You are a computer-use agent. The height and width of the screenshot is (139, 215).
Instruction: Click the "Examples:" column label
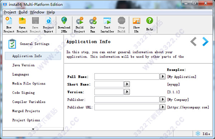(x=176, y=70)
